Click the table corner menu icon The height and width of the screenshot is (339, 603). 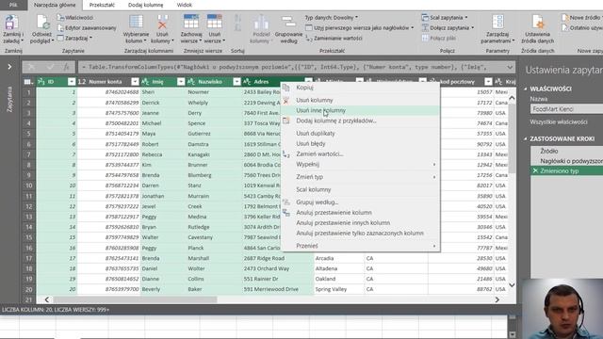28,82
